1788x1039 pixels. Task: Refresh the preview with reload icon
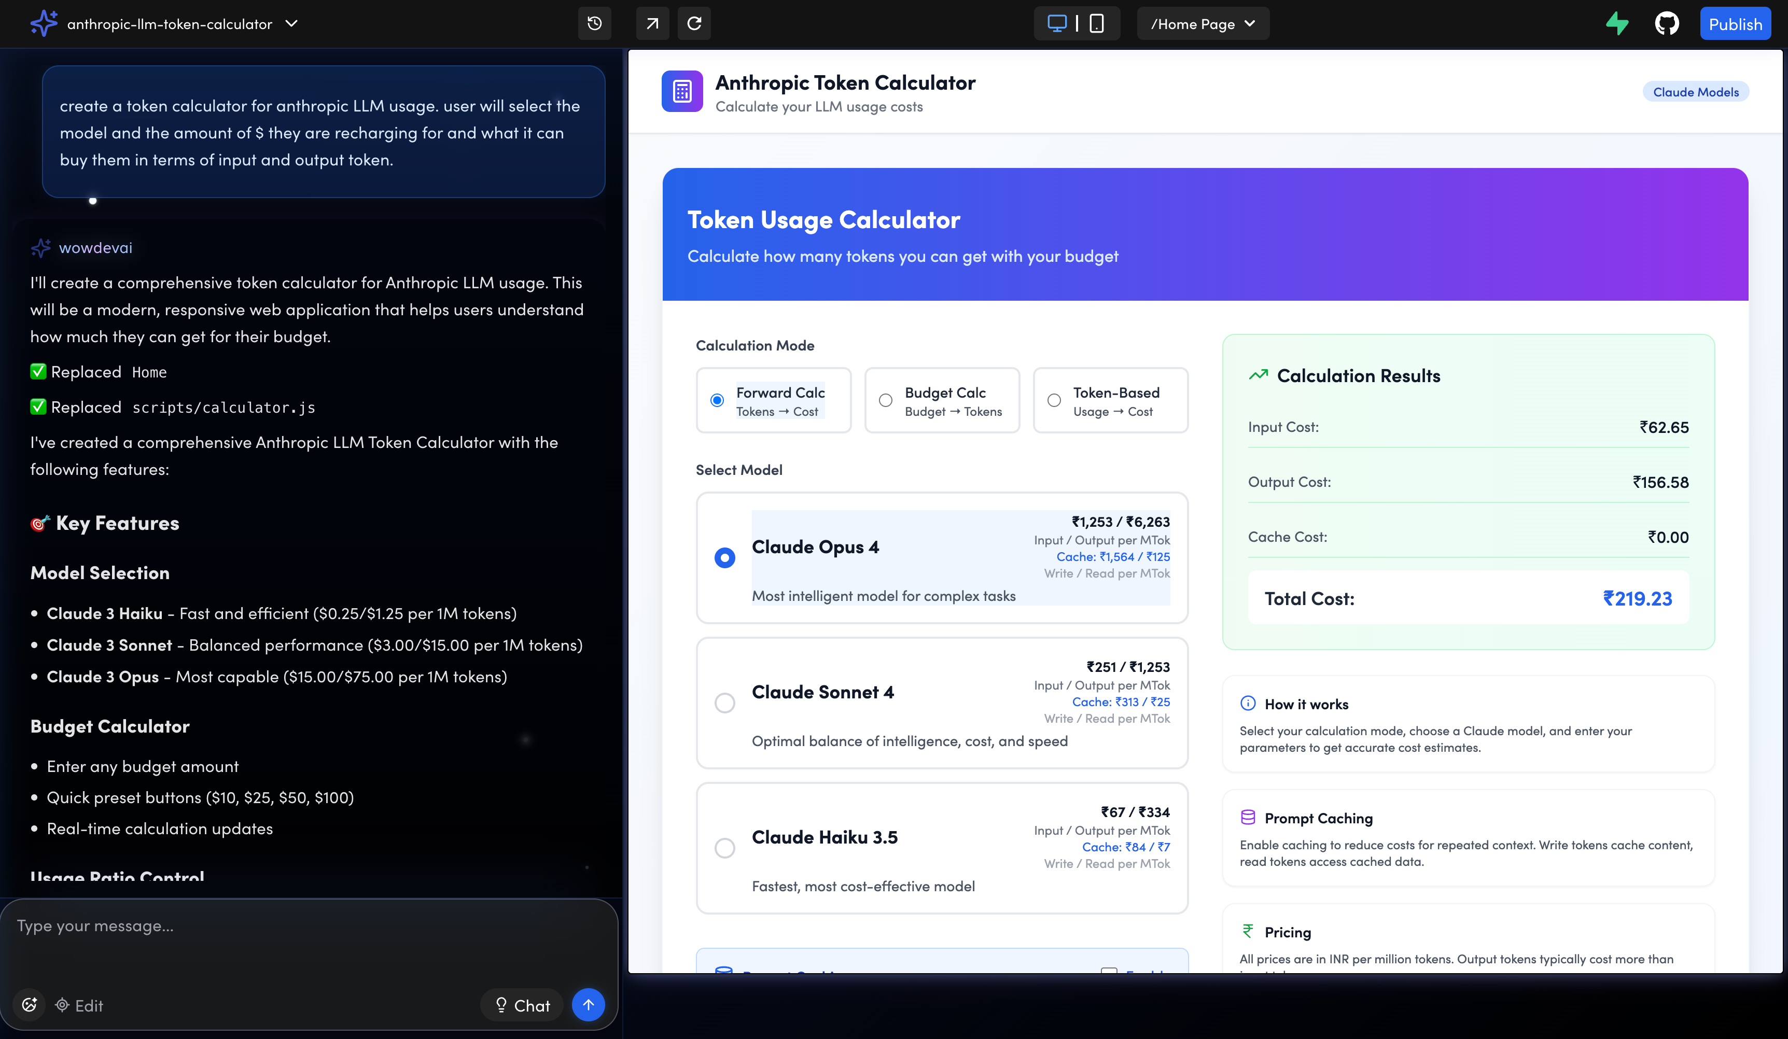695,23
